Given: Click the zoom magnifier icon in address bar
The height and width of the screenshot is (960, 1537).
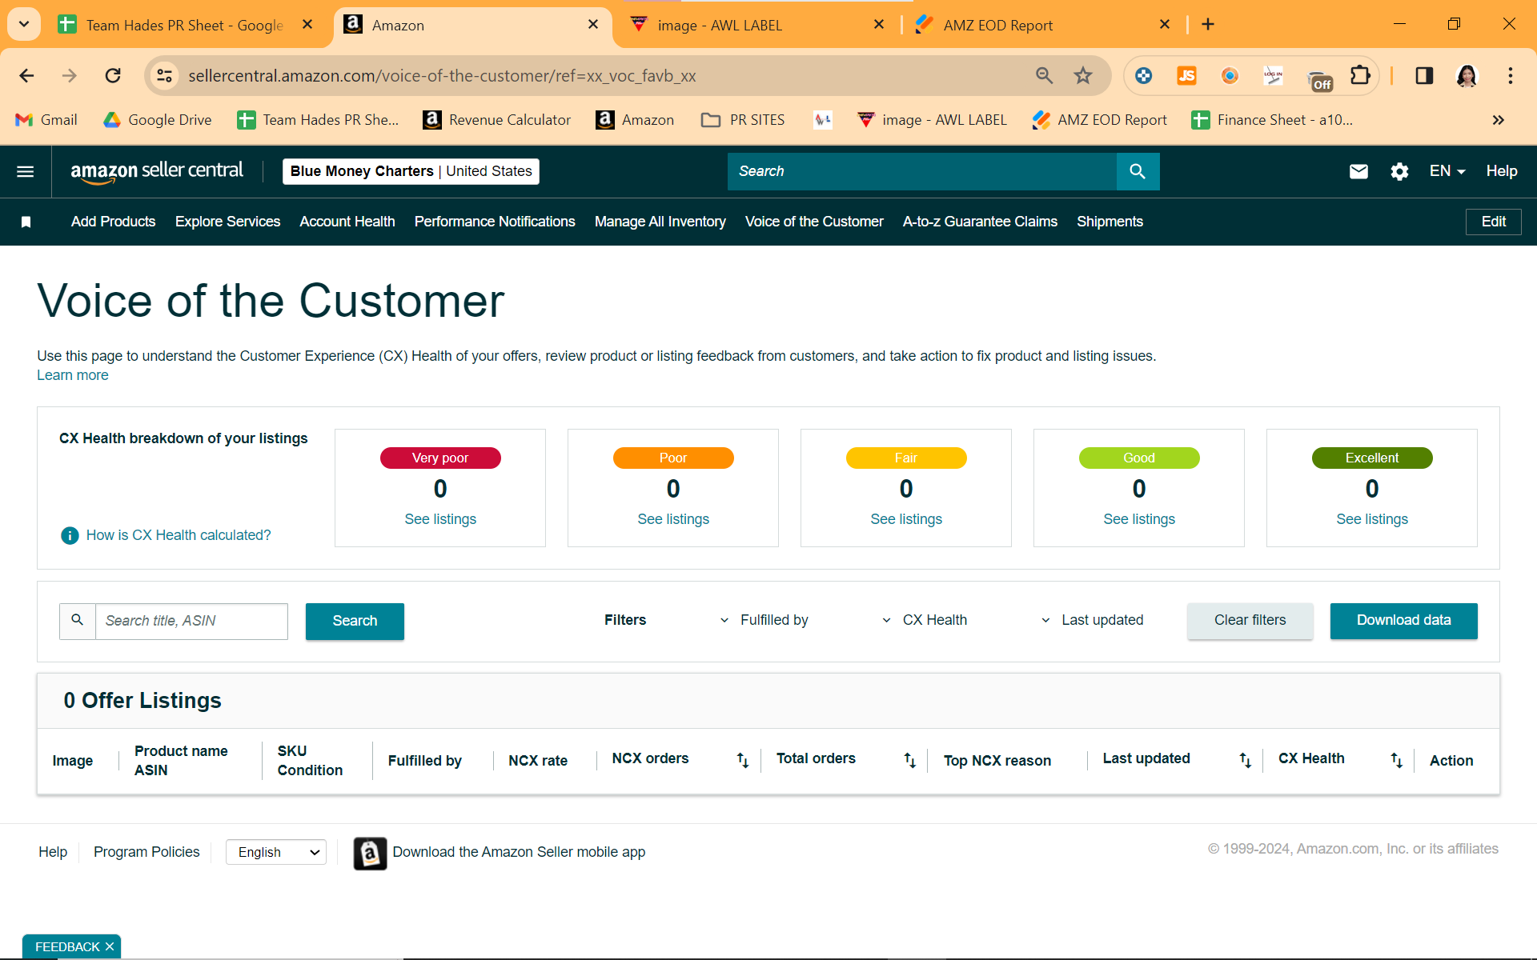Looking at the screenshot, I should click(1044, 76).
